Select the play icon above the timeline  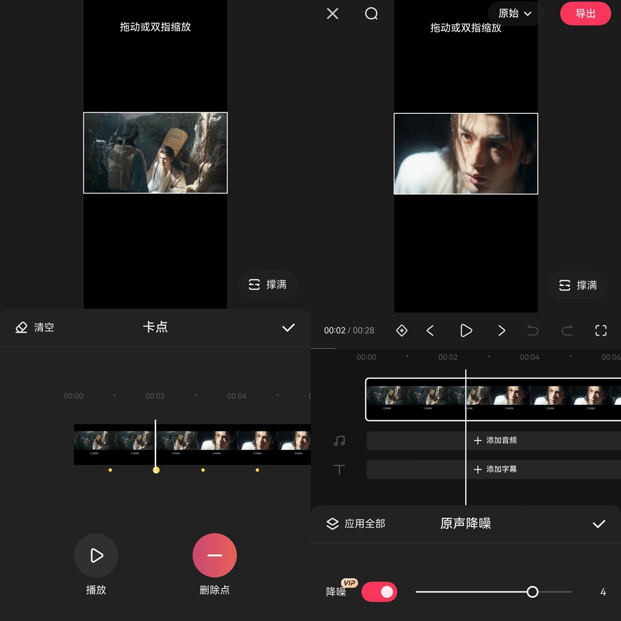(x=465, y=330)
